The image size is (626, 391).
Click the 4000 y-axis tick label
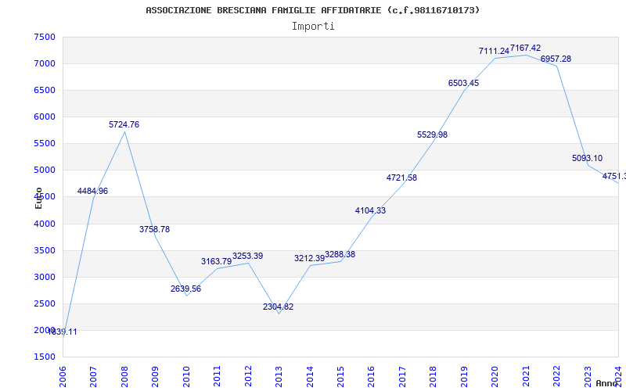coord(45,224)
